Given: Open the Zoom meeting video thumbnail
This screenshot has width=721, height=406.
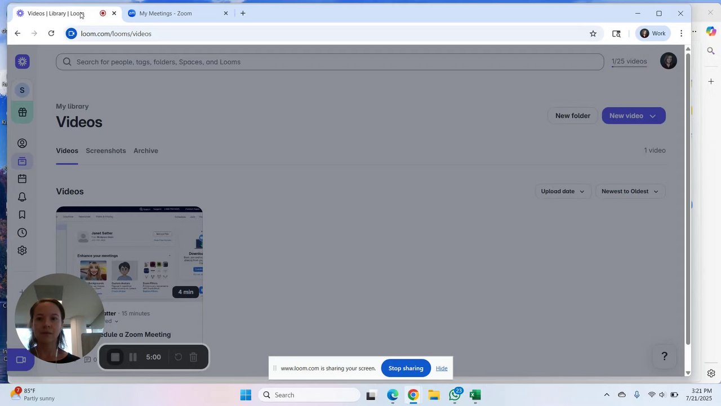Looking at the screenshot, I should 129,254.
